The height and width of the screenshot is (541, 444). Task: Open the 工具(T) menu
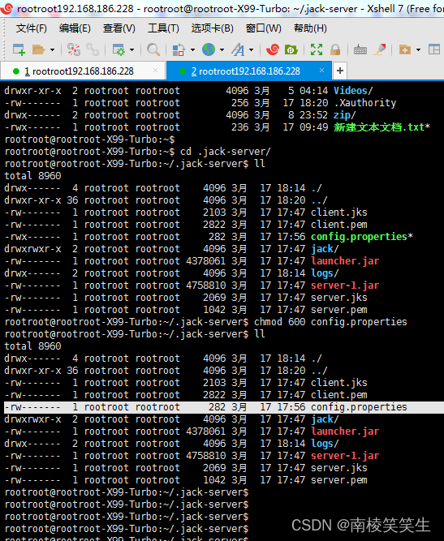point(163,28)
